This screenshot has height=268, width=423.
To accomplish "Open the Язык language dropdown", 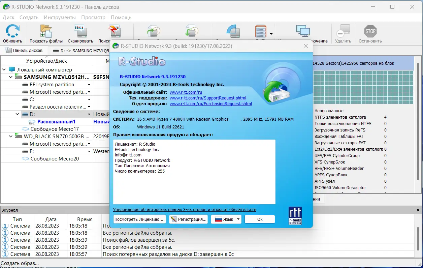I will pyautogui.click(x=226, y=219).
